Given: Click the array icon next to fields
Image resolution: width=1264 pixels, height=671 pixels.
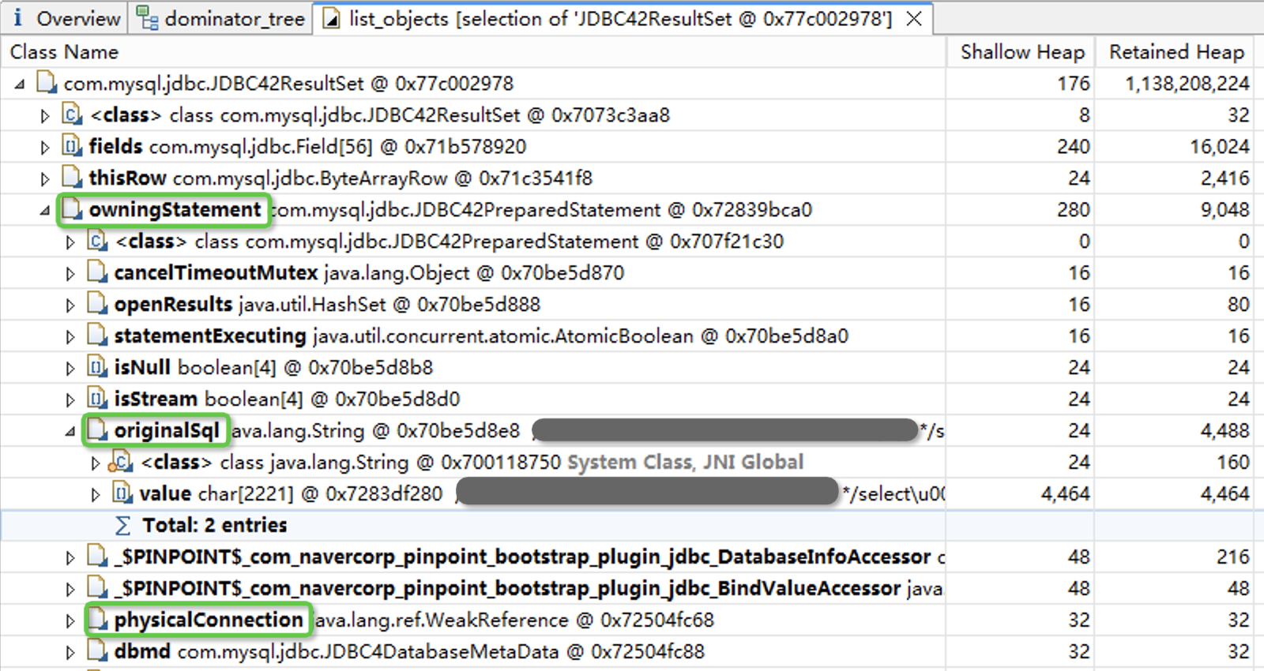Looking at the screenshot, I should point(72,147).
